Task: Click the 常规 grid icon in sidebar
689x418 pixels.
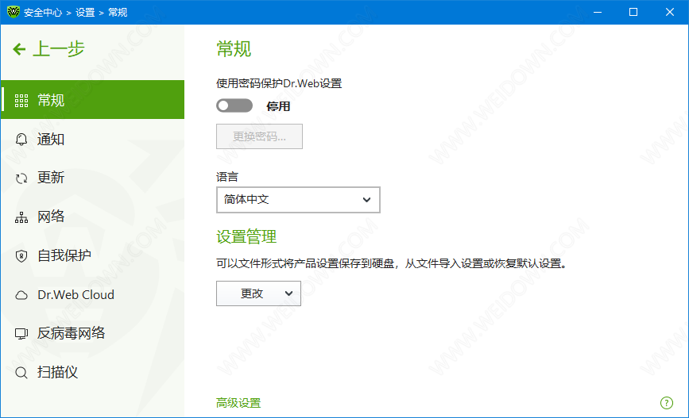Action: point(21,101)
